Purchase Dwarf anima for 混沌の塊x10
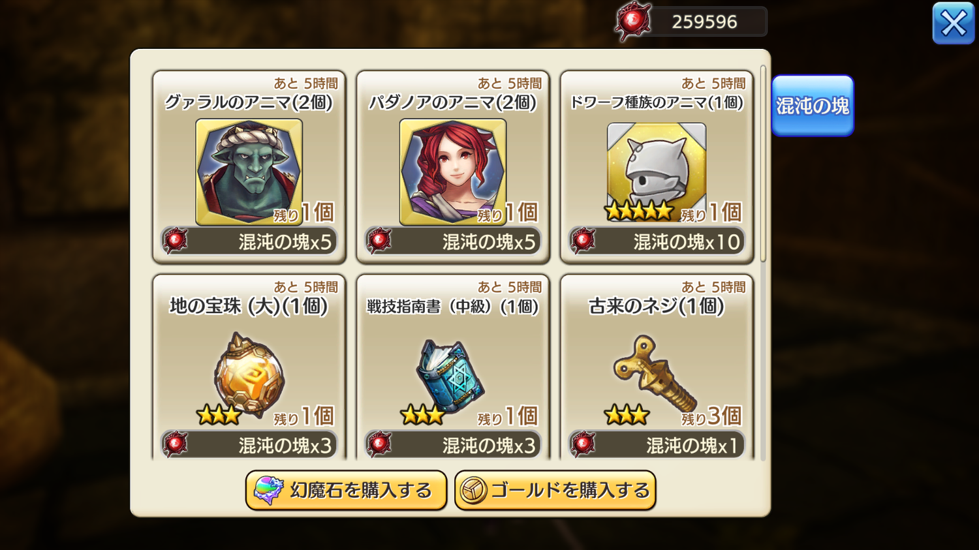 click(x=657, y=241)
